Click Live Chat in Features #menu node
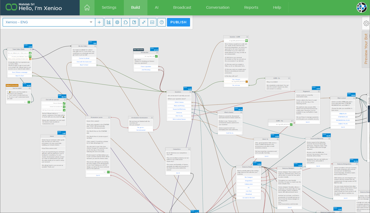370x213 pixels. [x=249, y=191]
